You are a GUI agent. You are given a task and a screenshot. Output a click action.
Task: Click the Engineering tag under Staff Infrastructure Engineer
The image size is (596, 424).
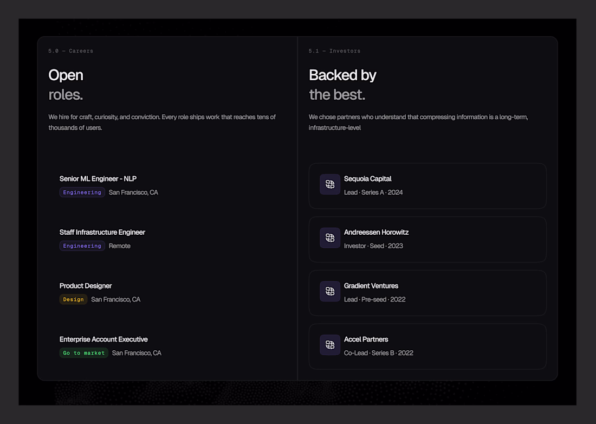click(x=82, y=246)
